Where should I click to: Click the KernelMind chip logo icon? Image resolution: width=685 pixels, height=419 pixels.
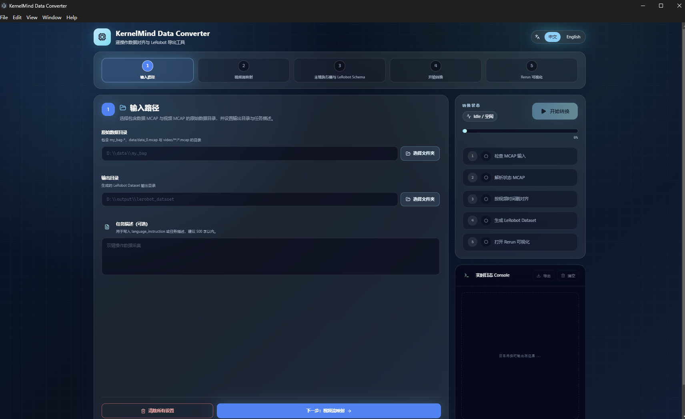pyautogui.click(x=102, y=37)
